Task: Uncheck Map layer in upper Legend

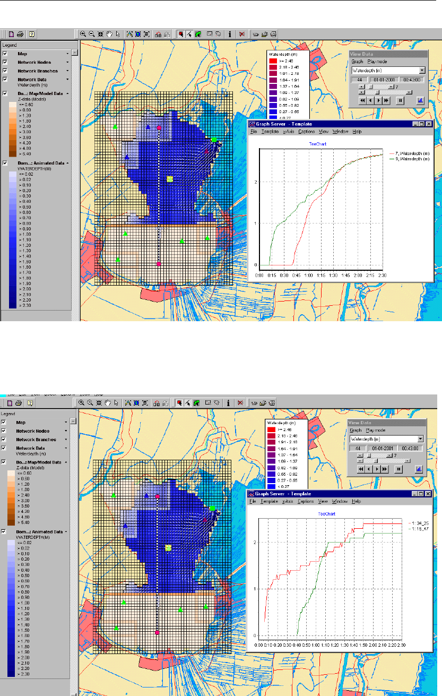Action: tap(5, 54)
